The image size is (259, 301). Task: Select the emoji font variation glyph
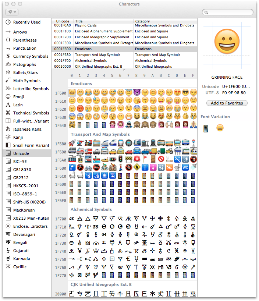pyautogui.click(x=220, y=128)
